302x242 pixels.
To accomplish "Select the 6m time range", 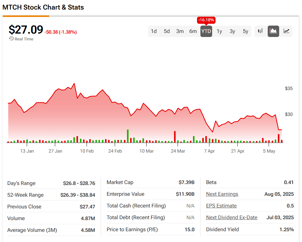I will (x=193, y=31).
